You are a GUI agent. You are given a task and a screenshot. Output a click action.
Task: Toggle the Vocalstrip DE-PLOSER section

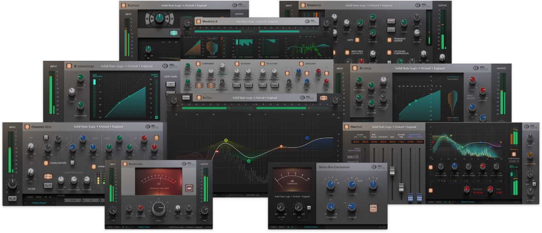(262, 64)
